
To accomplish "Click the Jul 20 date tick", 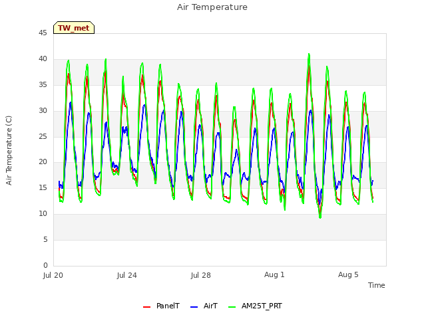I will click(53, 275).
